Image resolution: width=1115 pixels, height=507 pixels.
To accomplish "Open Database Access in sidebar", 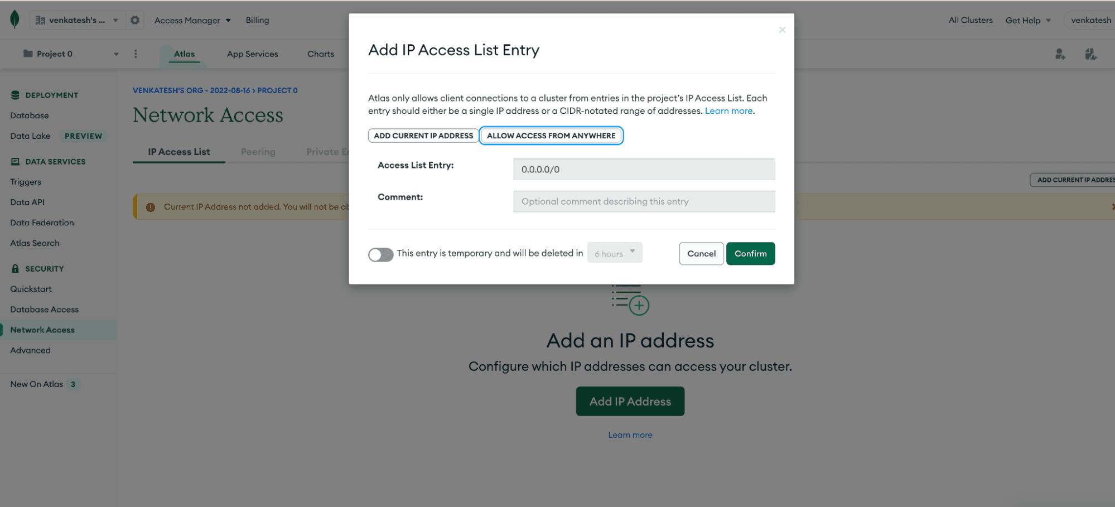I will click(45, 310).
